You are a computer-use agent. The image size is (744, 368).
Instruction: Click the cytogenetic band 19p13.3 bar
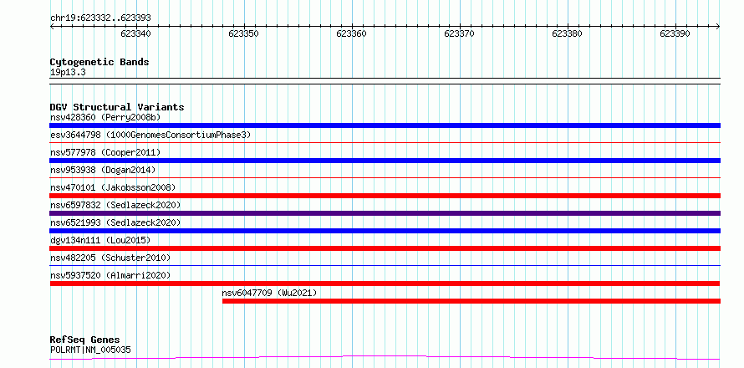point(385,81)
